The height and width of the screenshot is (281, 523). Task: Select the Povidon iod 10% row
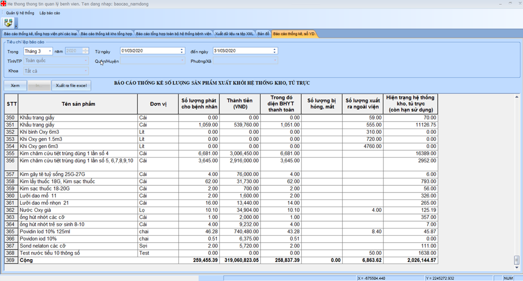click(221, 239)
